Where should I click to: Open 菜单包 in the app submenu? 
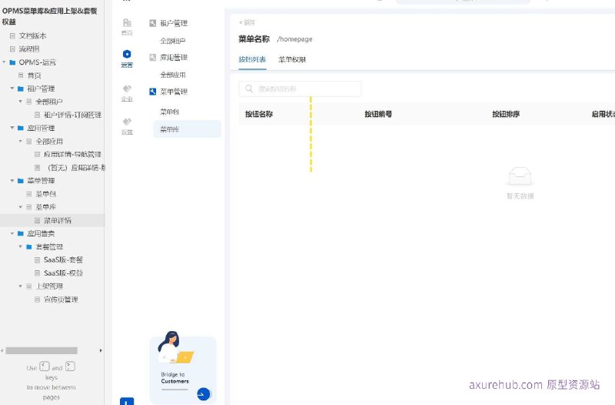(169, 112)
